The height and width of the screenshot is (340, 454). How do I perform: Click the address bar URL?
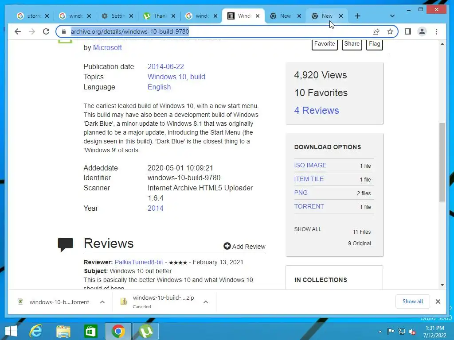130,31
